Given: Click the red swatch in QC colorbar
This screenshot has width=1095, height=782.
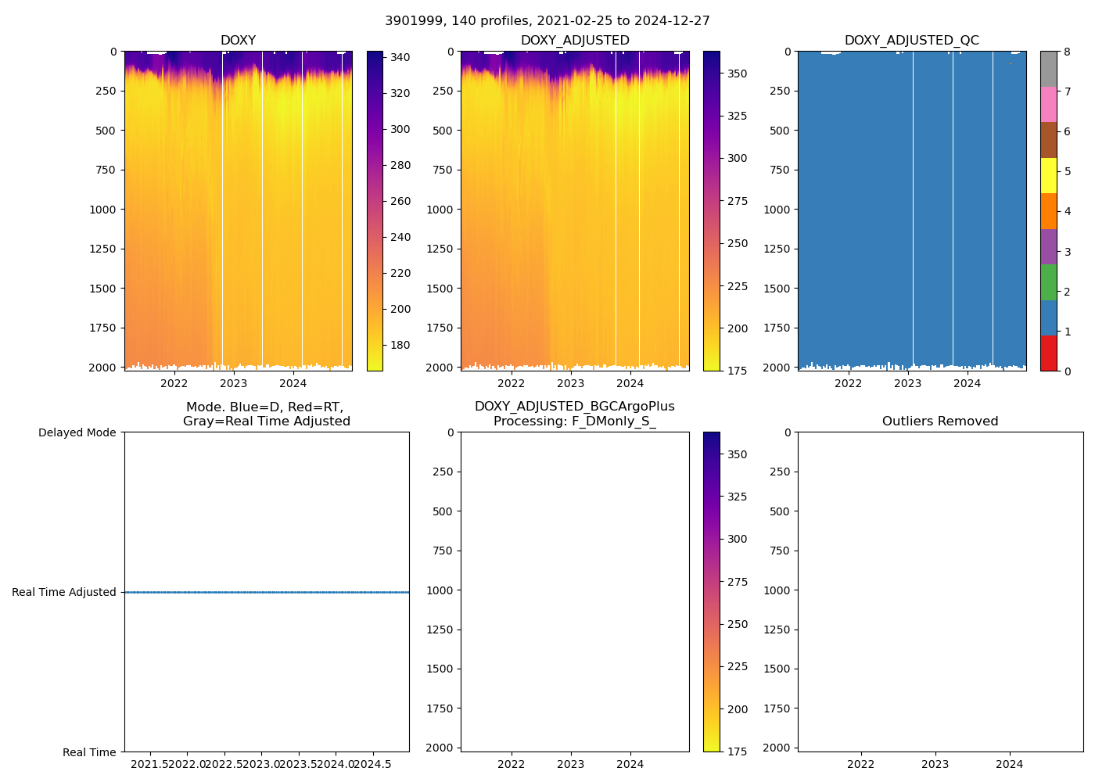Looking at the screenshot, I should click(1048, 353).
